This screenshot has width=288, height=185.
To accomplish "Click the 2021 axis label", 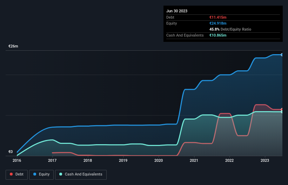I will [194, 160].
